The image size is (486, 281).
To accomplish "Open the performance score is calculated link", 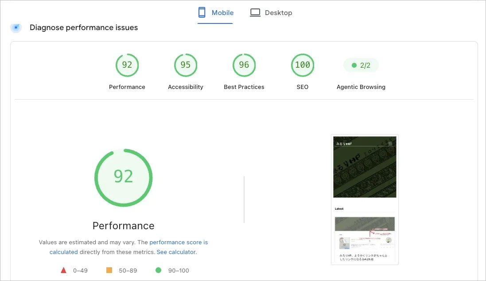I will tap(128, 247).
